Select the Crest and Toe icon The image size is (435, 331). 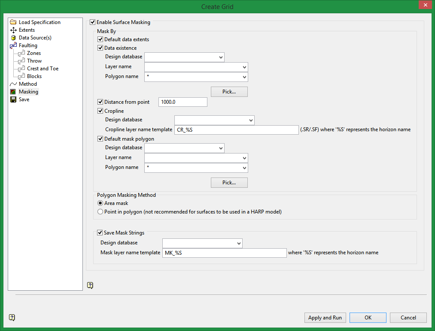coord(20,68)
